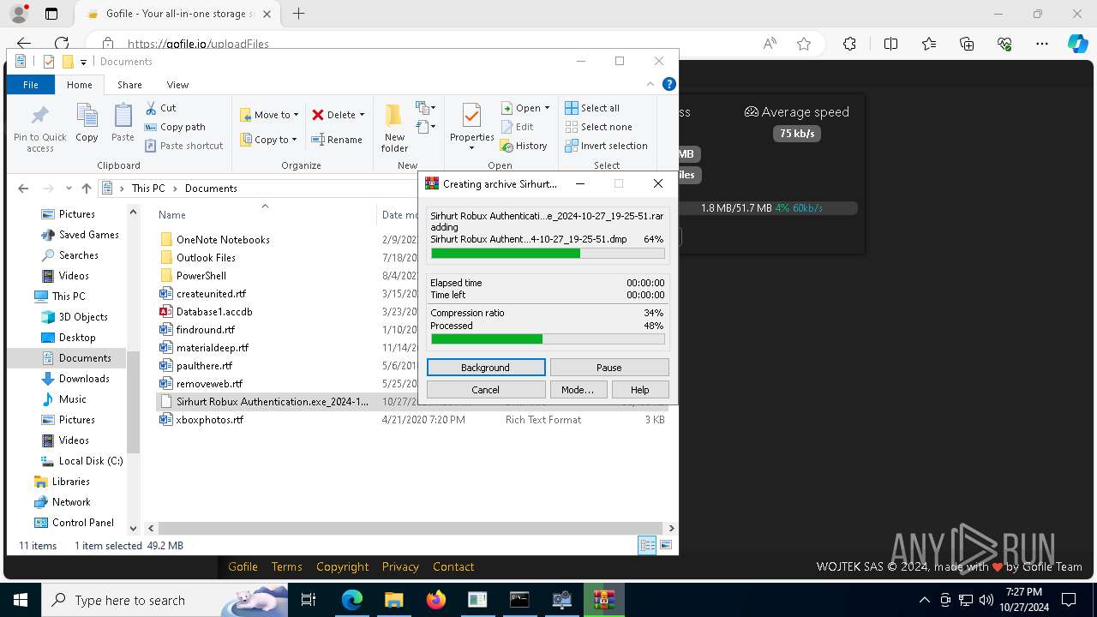The width and height of the screenshot is (1097, 617).
Task: Click Select none in the ribbon
Action: pos(598,127)
